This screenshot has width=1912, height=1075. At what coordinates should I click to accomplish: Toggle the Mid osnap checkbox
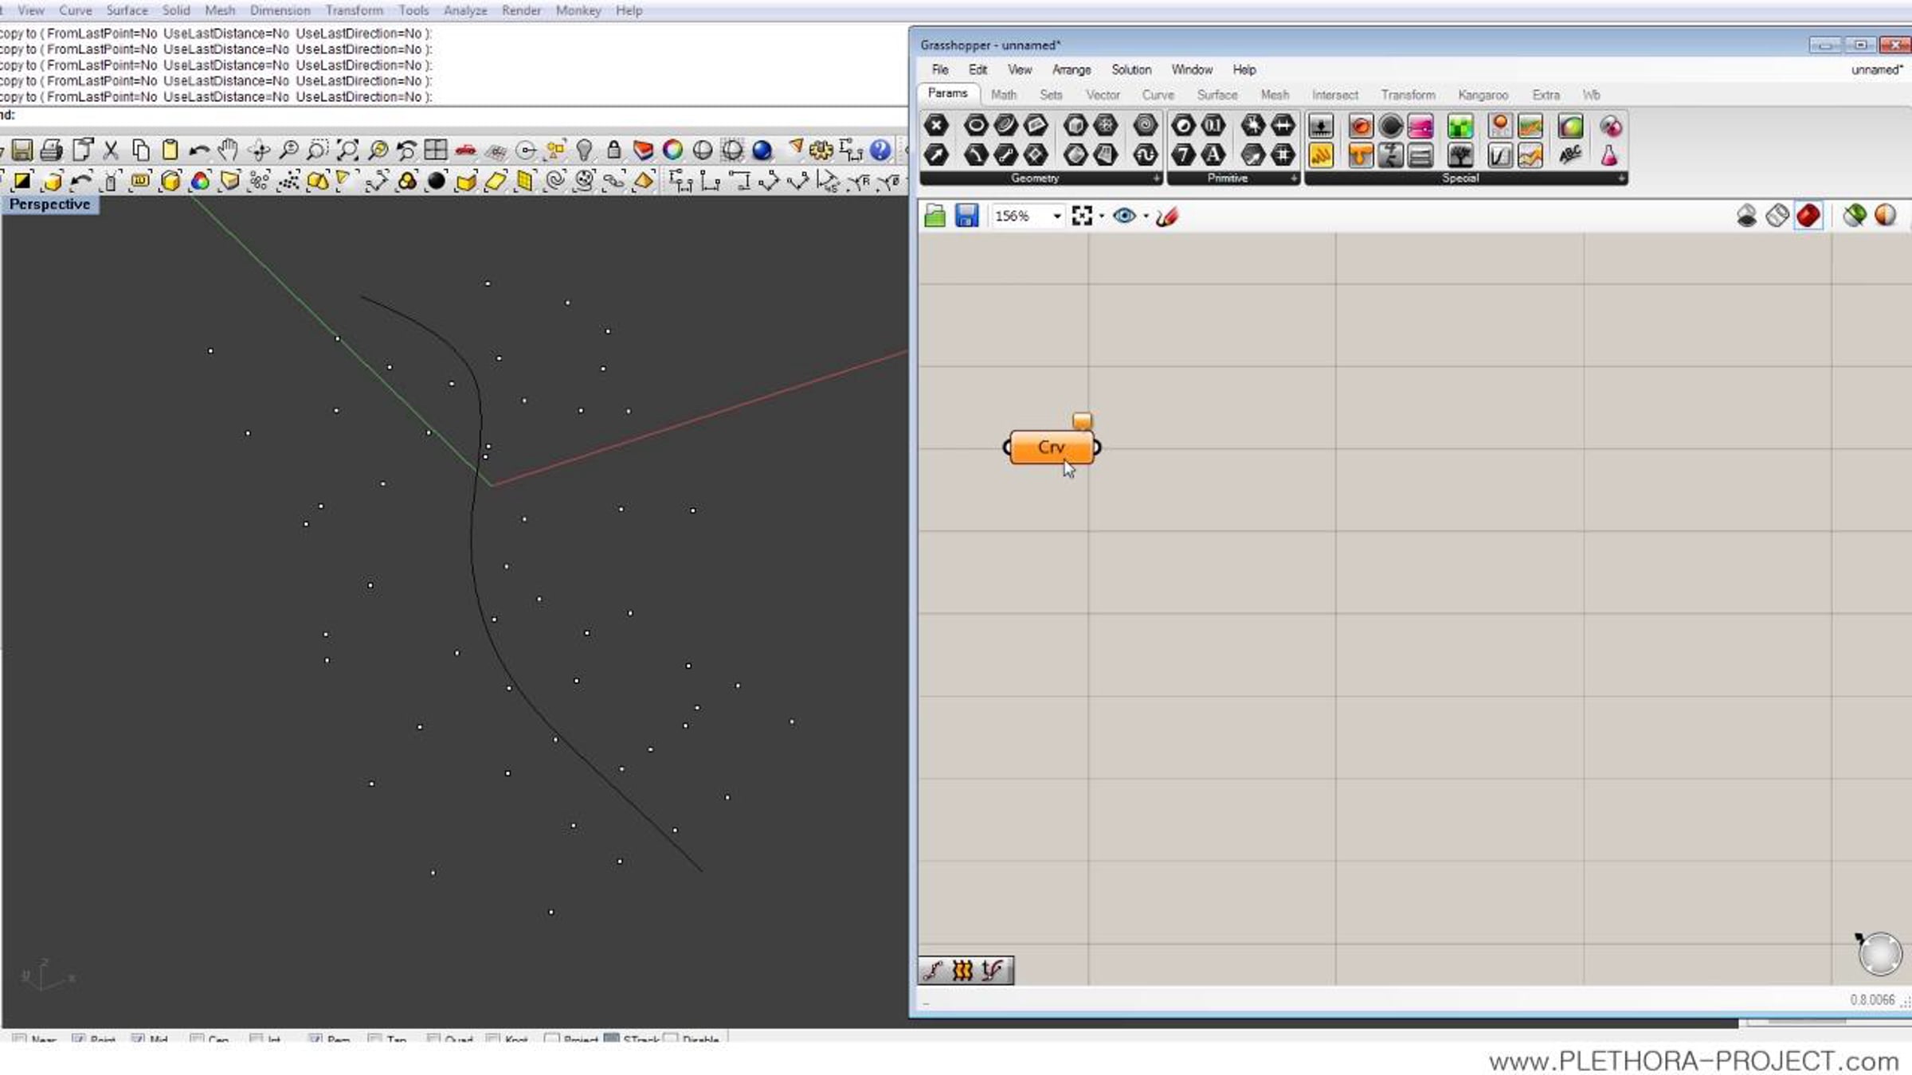tap(138, 1039)
